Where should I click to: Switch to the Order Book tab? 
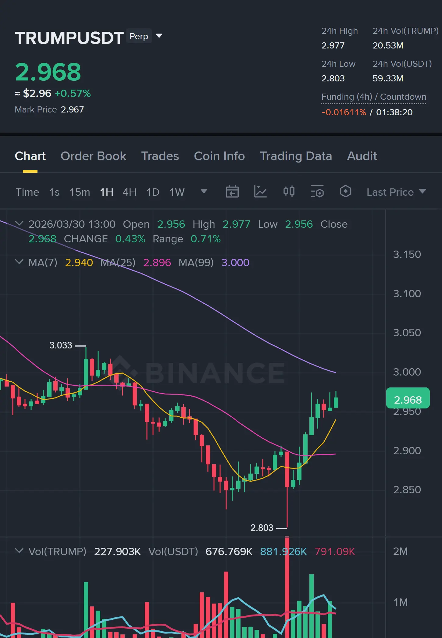coord(93,156)
